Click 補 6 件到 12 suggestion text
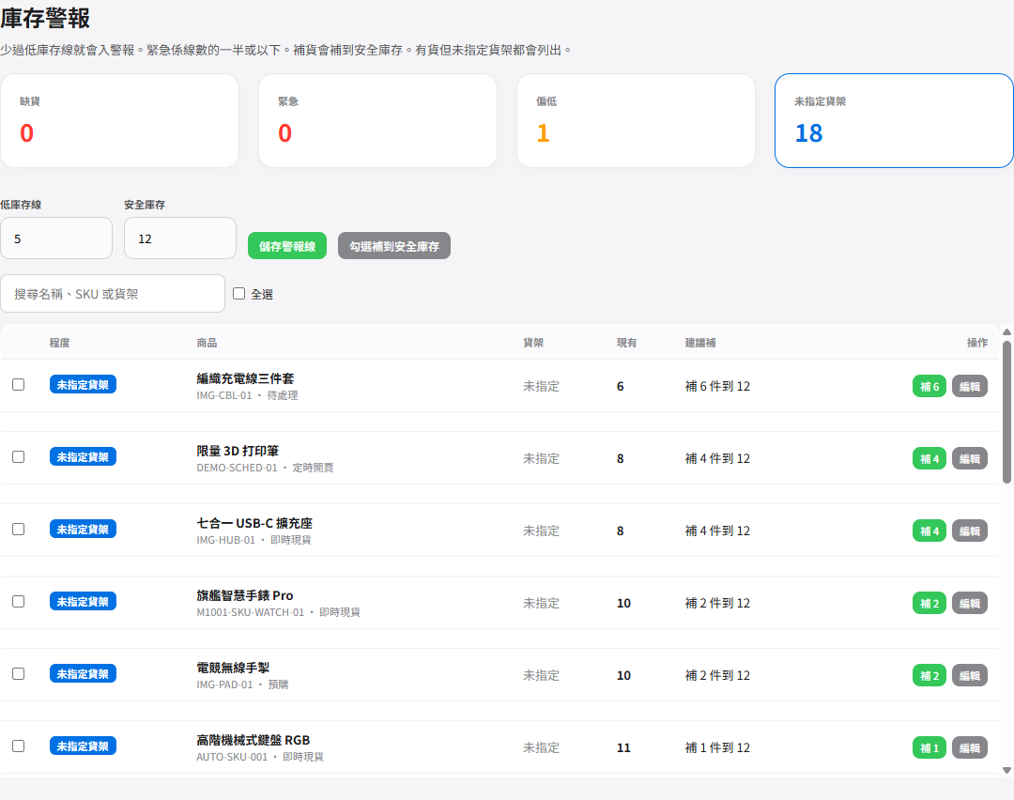Viewport: 1014px width, 800px height. click(718, 386)
